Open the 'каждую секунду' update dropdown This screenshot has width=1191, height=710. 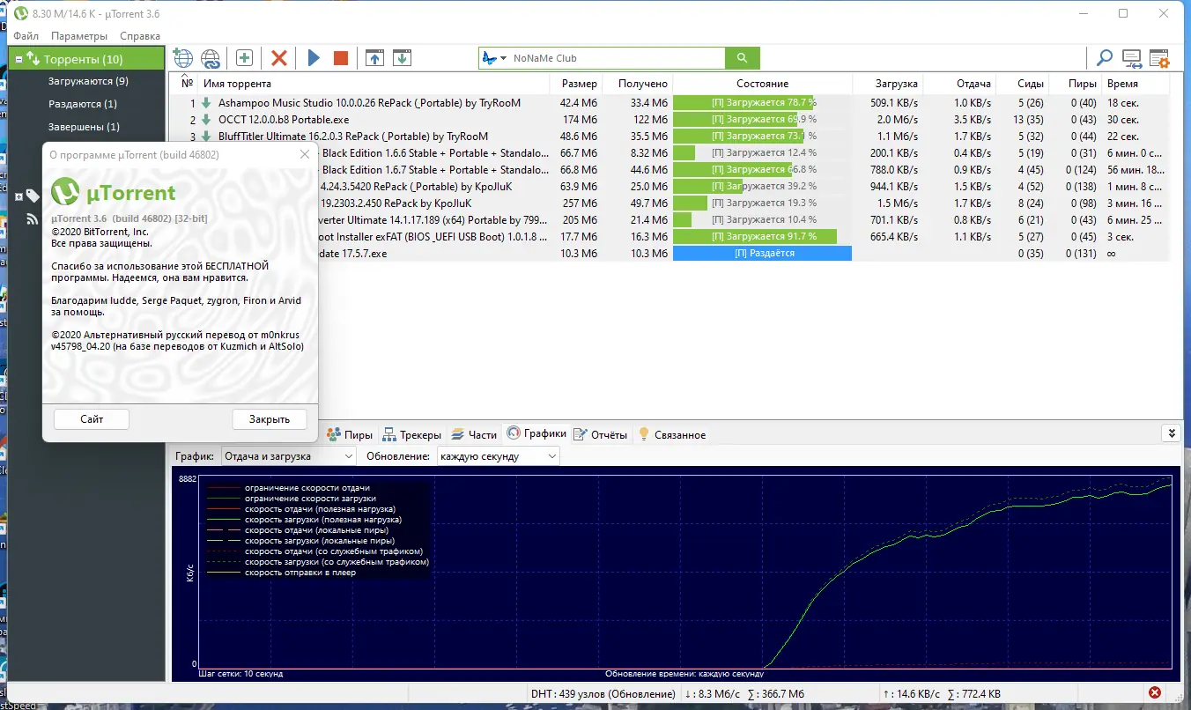(498, 456)
